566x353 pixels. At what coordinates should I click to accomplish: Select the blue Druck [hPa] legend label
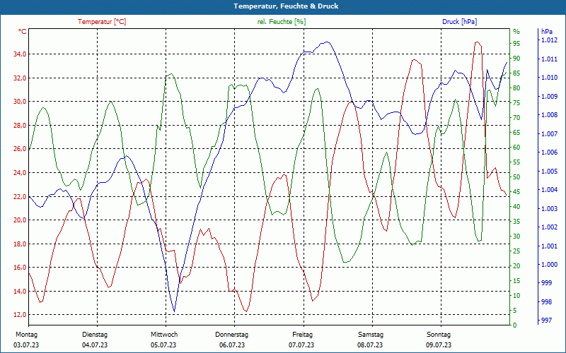point(459,22)
